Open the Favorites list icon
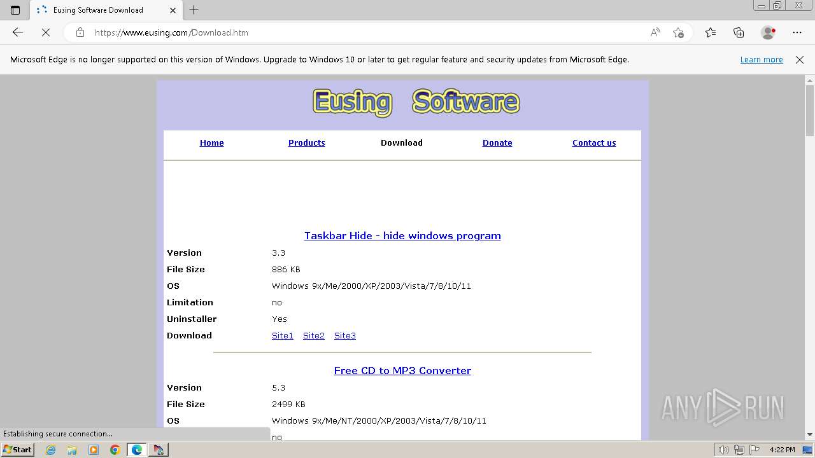 point(711,32)
